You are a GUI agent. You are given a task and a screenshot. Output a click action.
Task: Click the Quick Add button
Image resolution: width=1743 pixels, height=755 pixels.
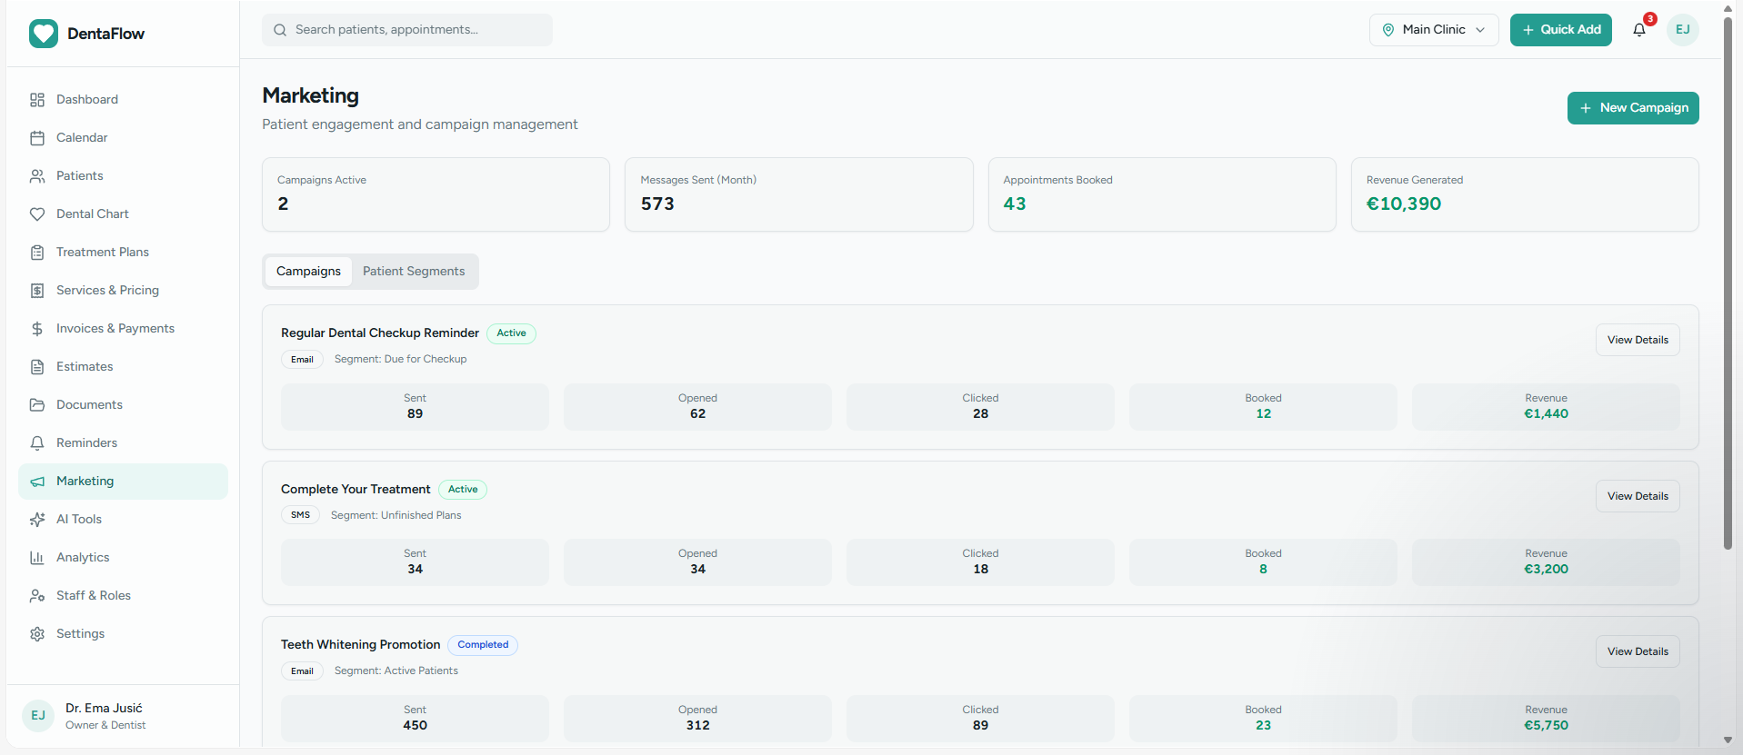point(1561,30)
